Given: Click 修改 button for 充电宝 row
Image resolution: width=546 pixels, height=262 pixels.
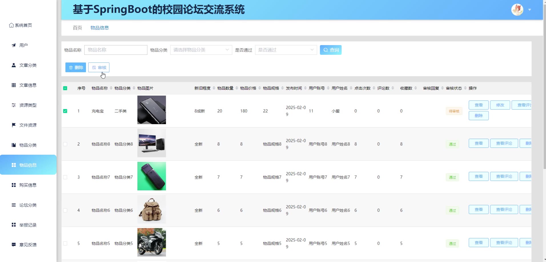Looking at the screenshot, I should (500, 105).
